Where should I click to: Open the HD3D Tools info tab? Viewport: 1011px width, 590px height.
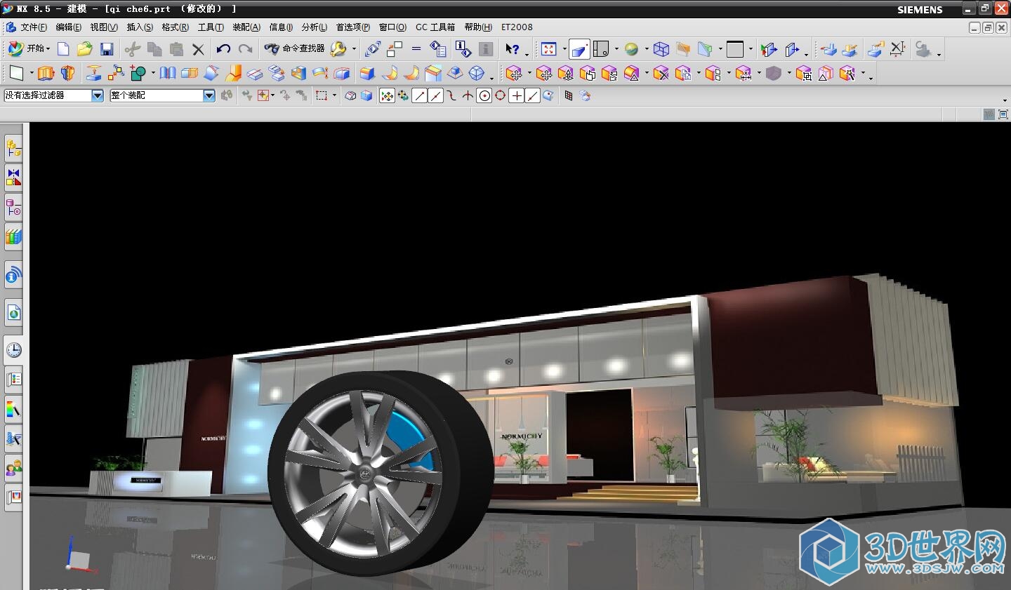tap(13, 275)
